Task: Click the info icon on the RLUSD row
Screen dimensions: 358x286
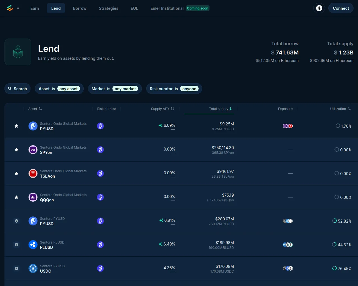Action: pos(17,245)
